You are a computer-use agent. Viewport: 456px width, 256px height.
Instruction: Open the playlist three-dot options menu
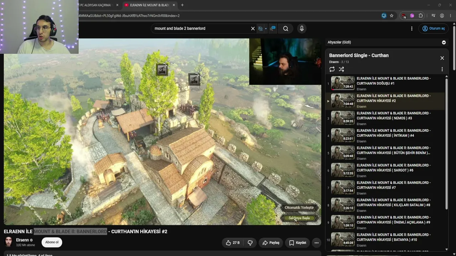(x=442, y=69)
